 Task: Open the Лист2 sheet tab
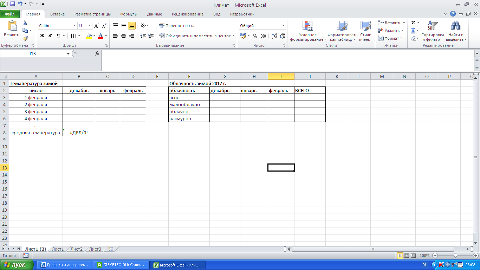[x=77, y=249]
